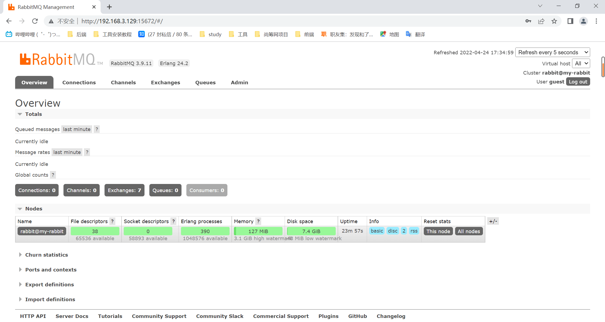Open the 翻译 translate bookmark
The height and width of the screenshot is (322, 605).
(415, 34)
